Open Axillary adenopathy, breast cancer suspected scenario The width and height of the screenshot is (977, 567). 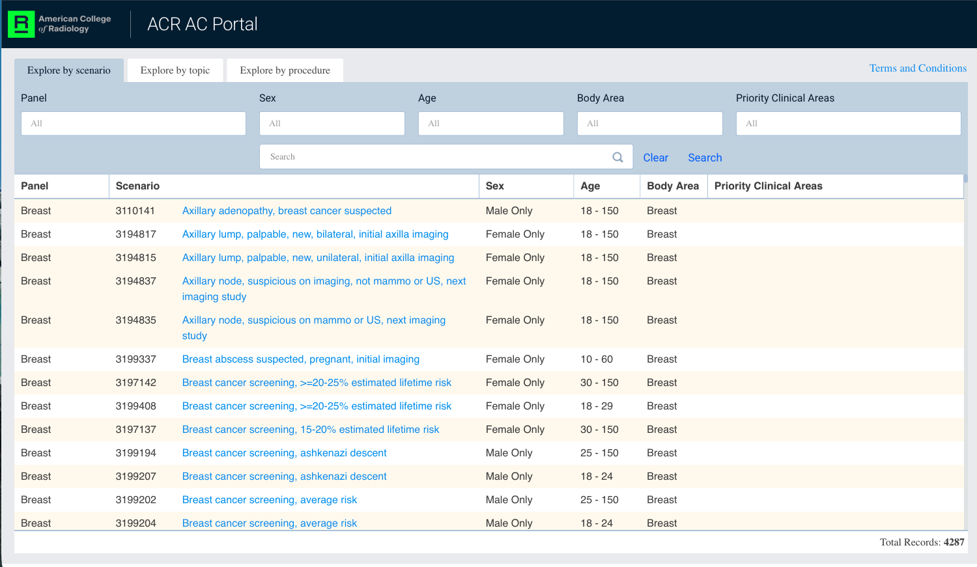[287, 211]
